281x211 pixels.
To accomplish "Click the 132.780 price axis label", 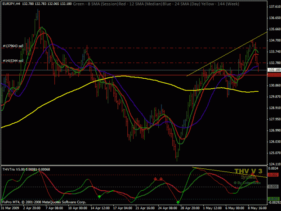I will (x=275, y=63).
